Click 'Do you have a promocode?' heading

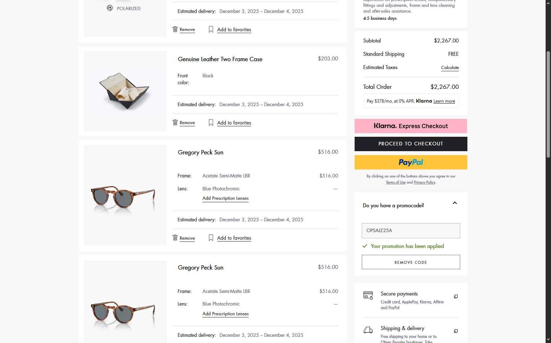click(x=394, y=206)
